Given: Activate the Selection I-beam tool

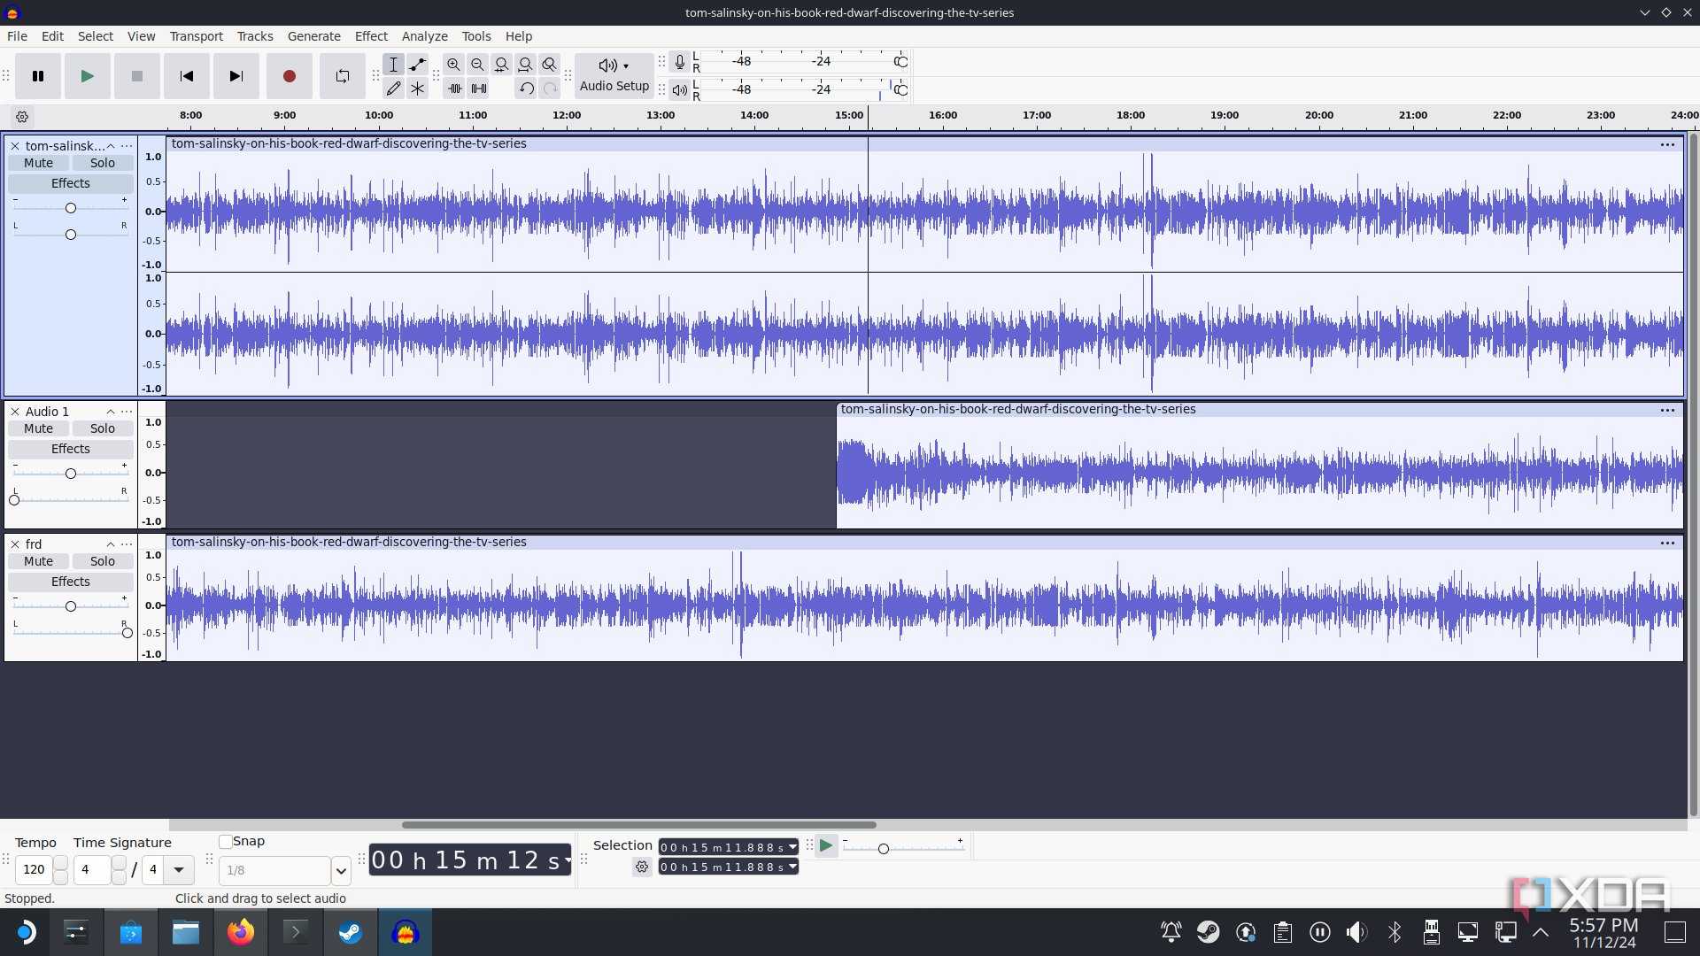Looking at the screenshot, I should tap(393, 65).
